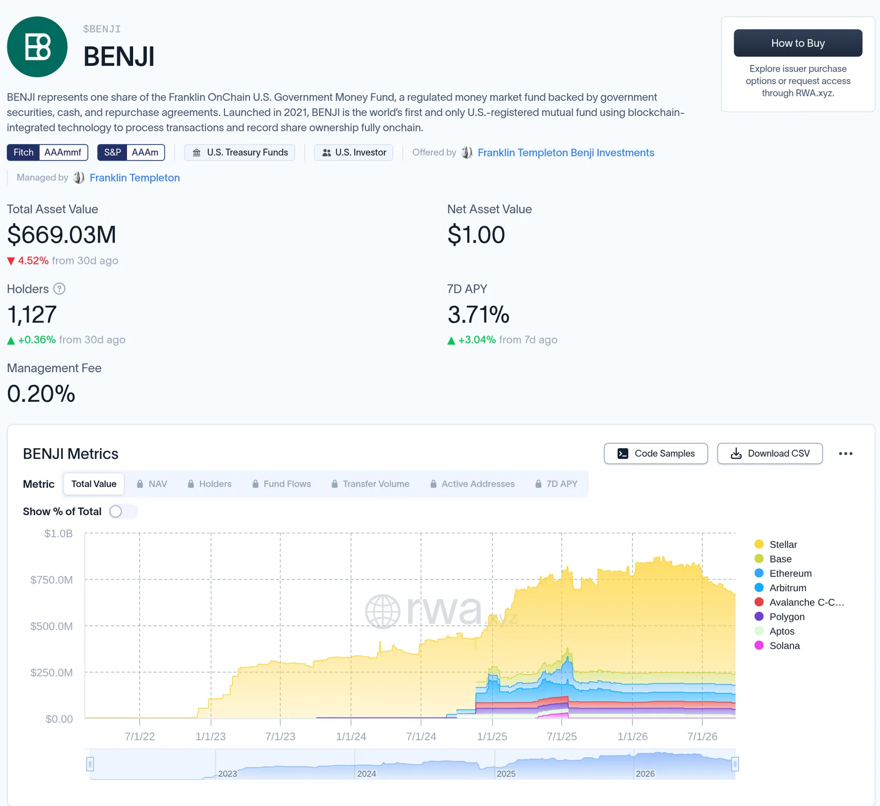
Task: Toggle Avalanche C-Chain series legend dot
Action: [759, 602]
